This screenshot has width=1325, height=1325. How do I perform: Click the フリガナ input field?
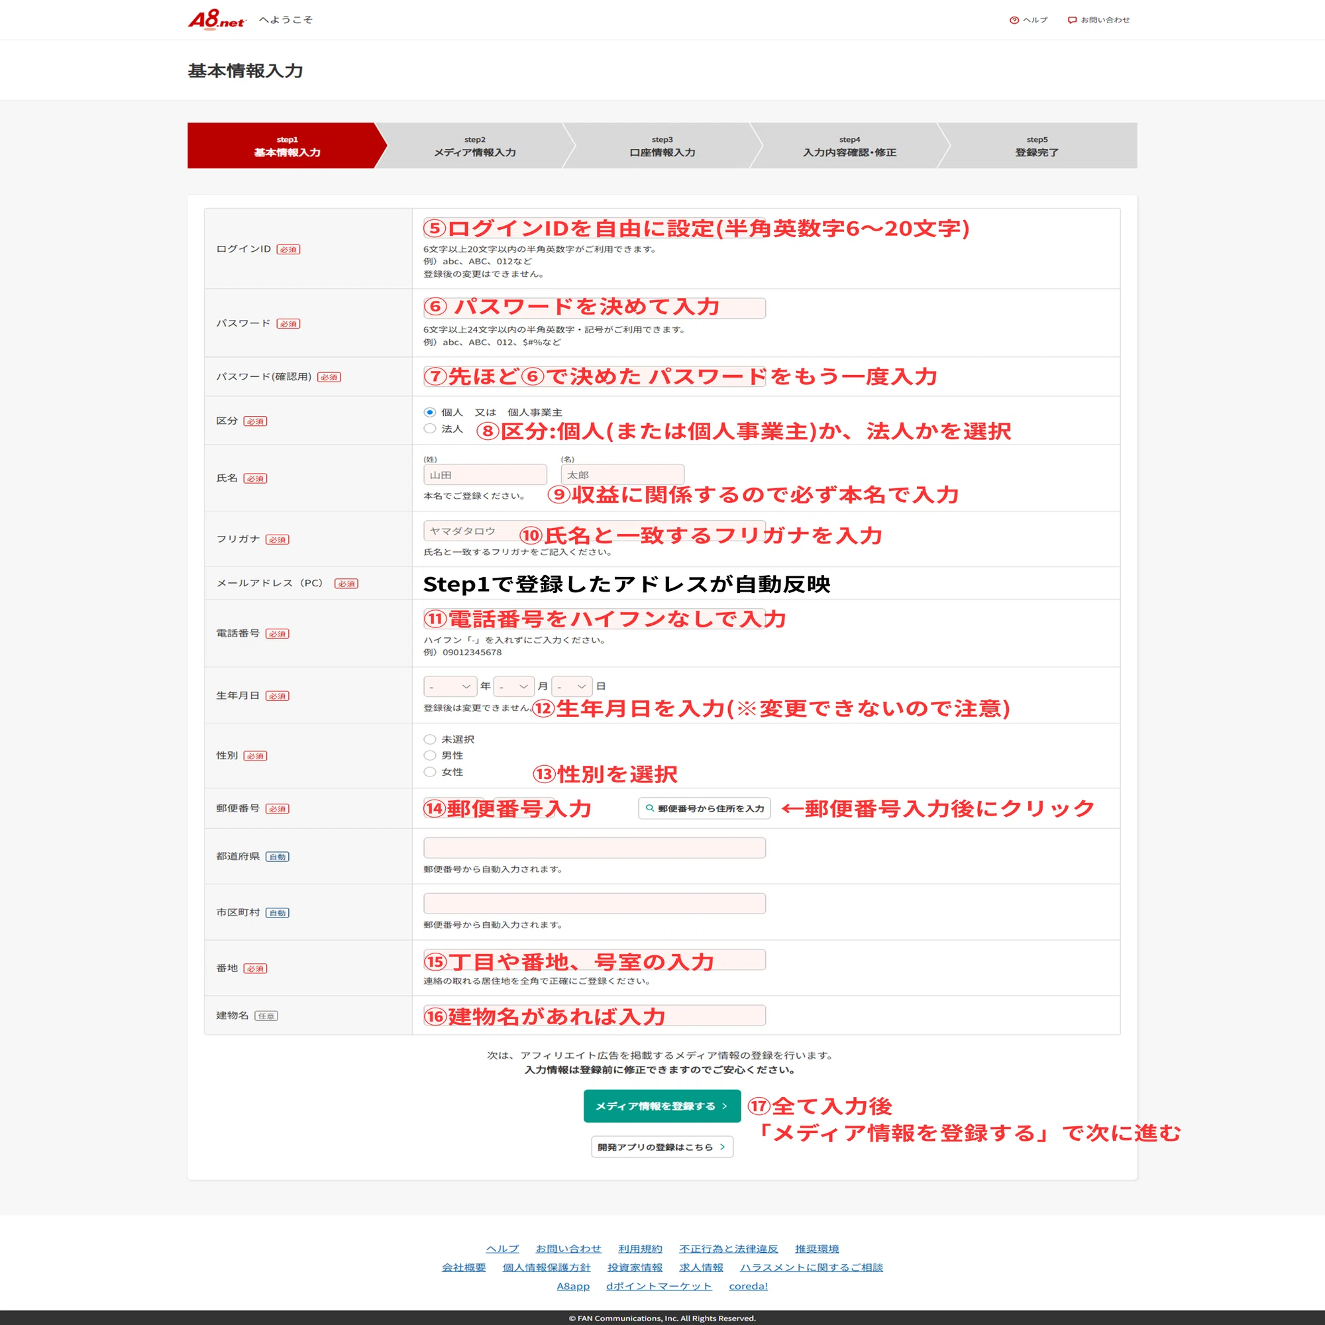(x=594, y=531)
